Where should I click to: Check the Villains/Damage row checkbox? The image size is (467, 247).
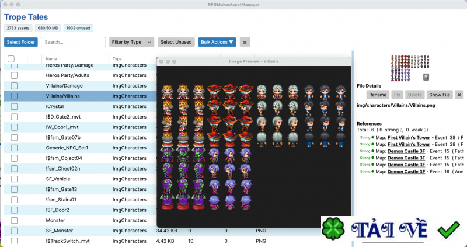(14, 86)
